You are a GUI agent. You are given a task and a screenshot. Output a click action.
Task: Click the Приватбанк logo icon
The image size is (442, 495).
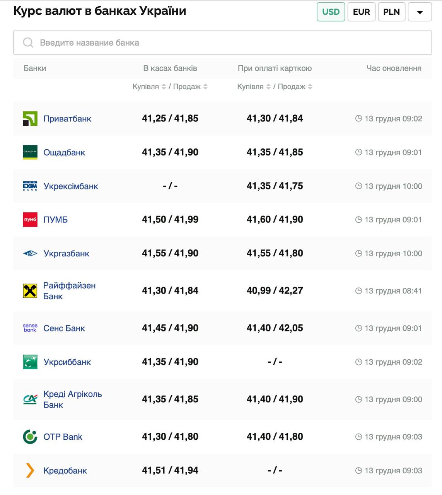(x=30, y=119)
